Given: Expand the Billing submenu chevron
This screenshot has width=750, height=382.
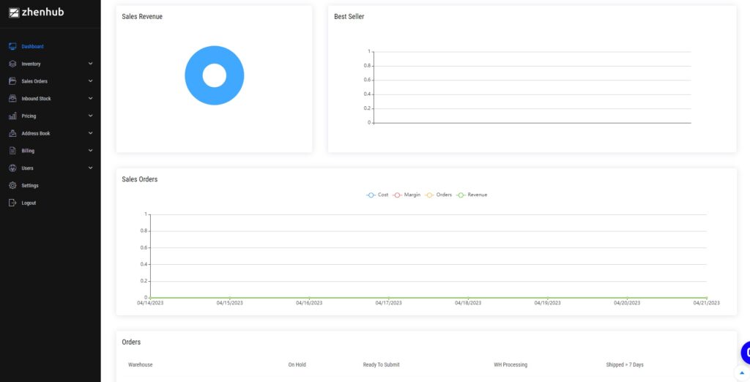Looking at the screenshot, I should tap(90, 150).
